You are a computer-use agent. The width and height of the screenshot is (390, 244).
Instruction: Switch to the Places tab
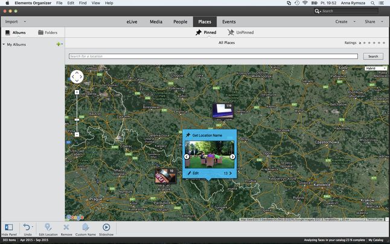pos(205,22)
